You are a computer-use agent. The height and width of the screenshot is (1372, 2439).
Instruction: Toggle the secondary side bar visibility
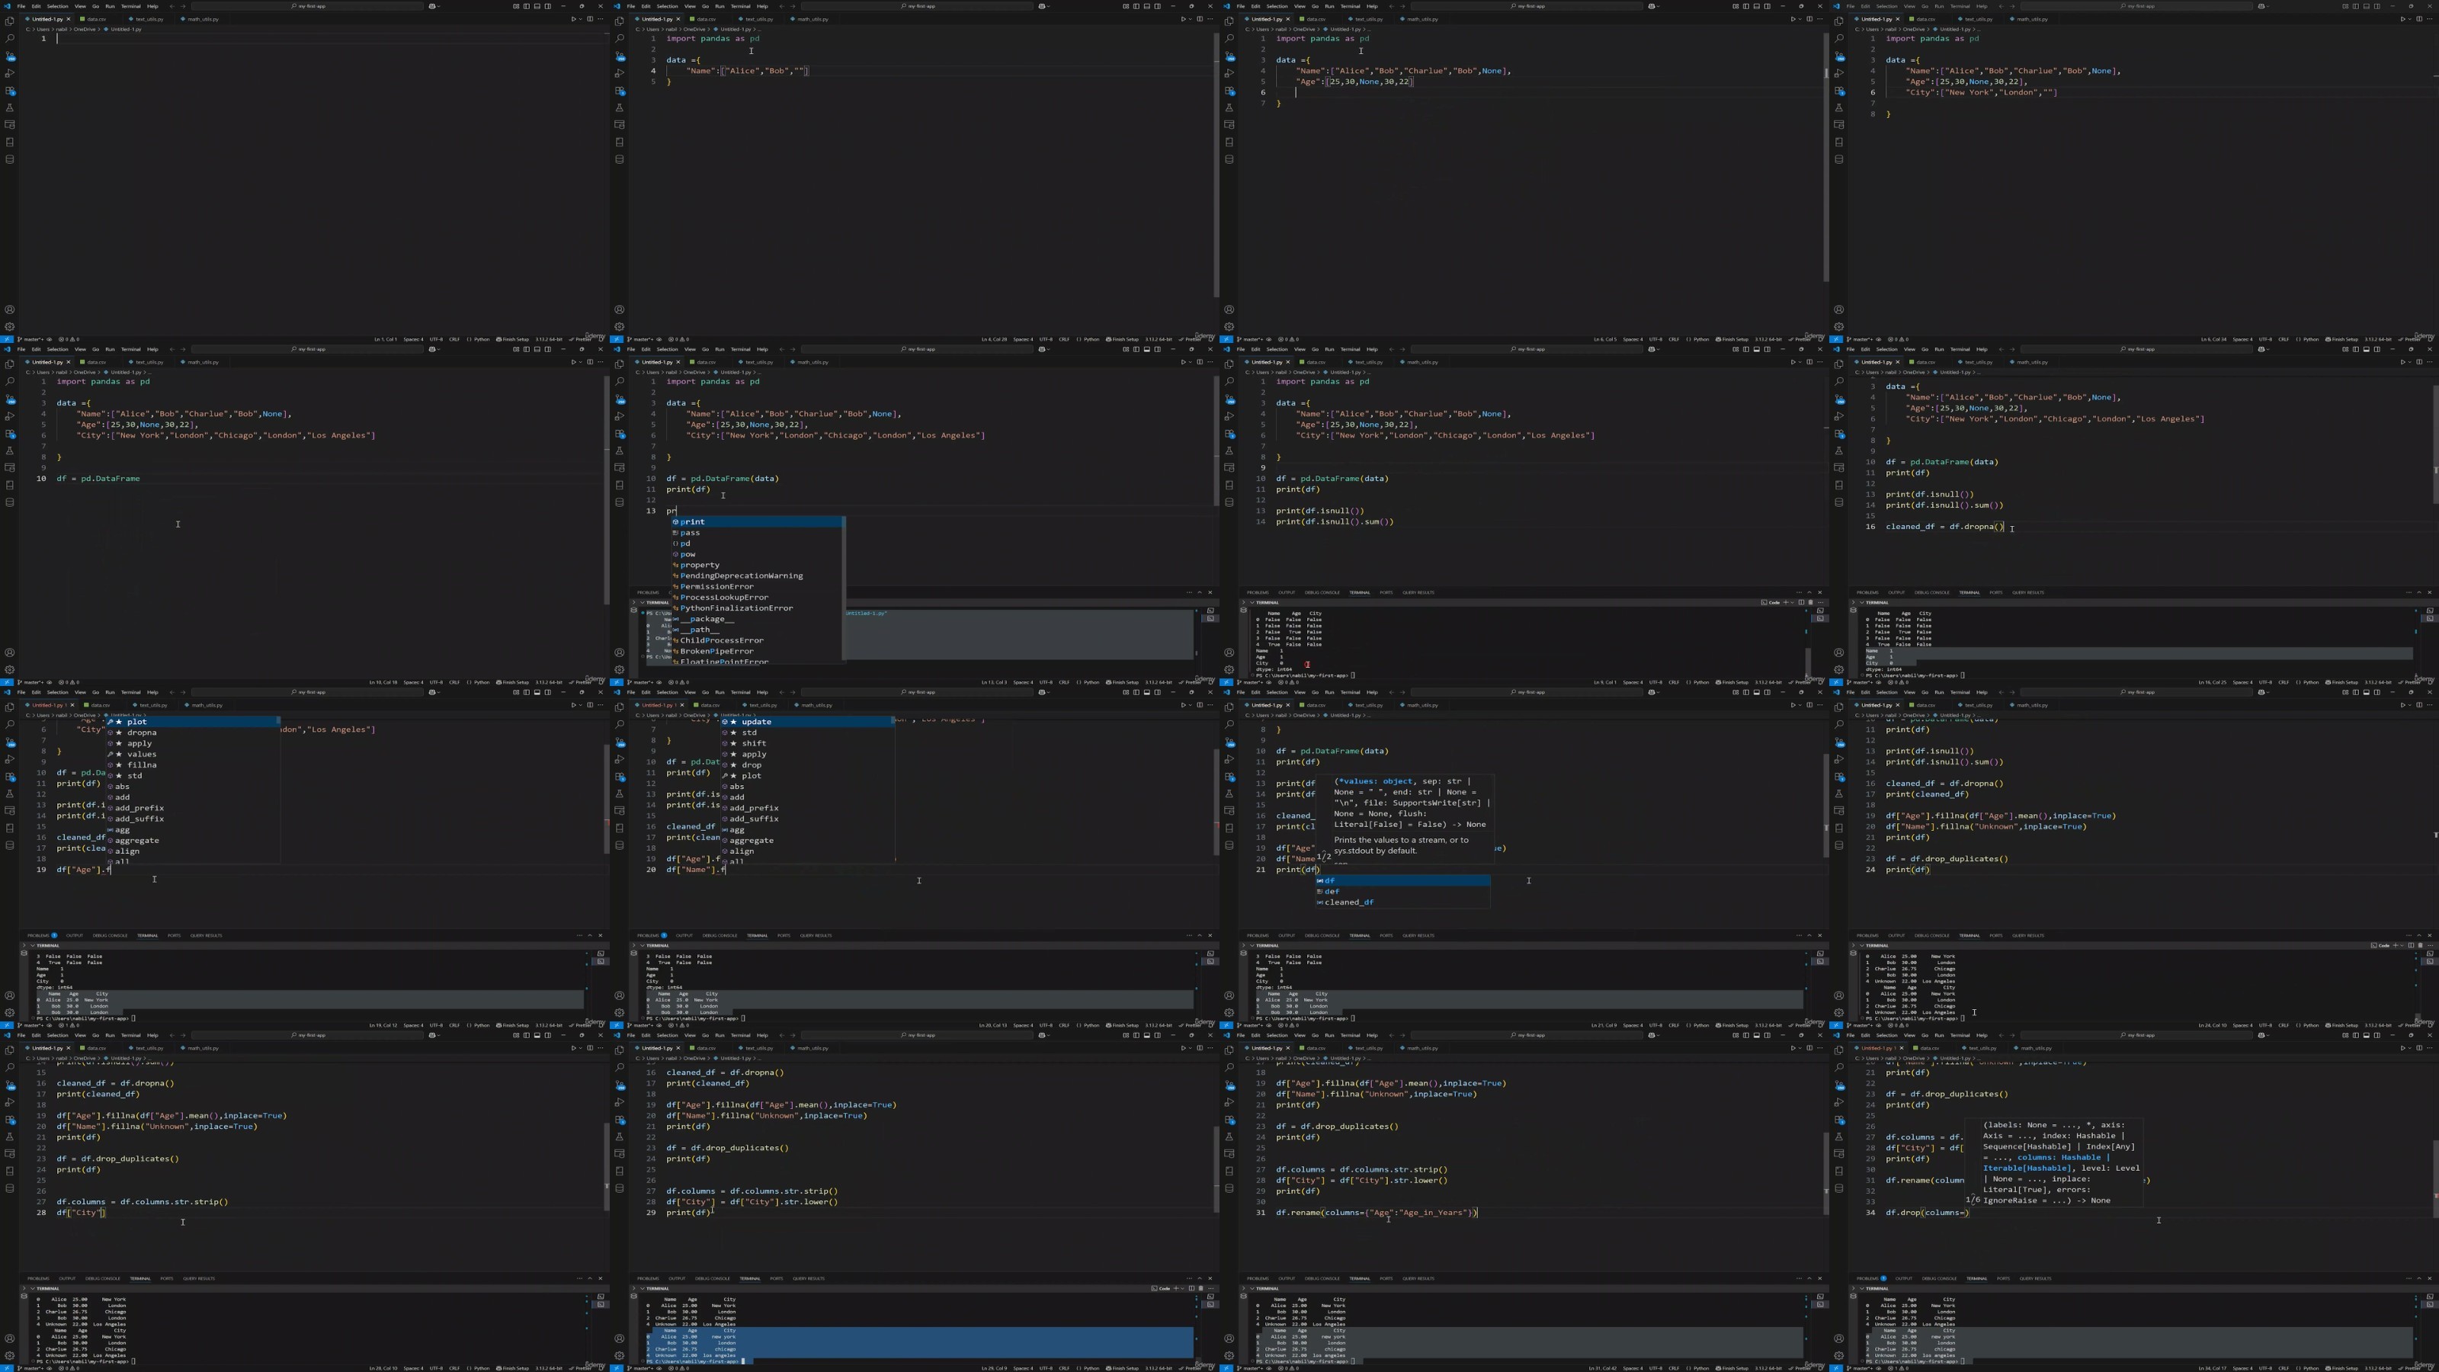pyautogui.click(x=548, y=5)
